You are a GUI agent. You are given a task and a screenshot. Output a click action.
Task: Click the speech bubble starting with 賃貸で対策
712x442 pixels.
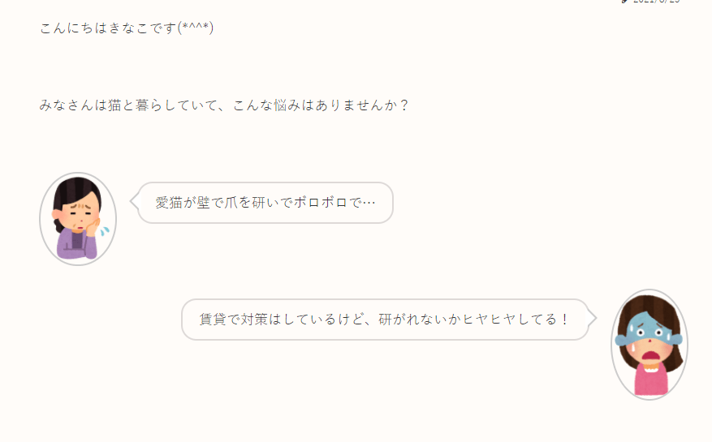(385, 320)
